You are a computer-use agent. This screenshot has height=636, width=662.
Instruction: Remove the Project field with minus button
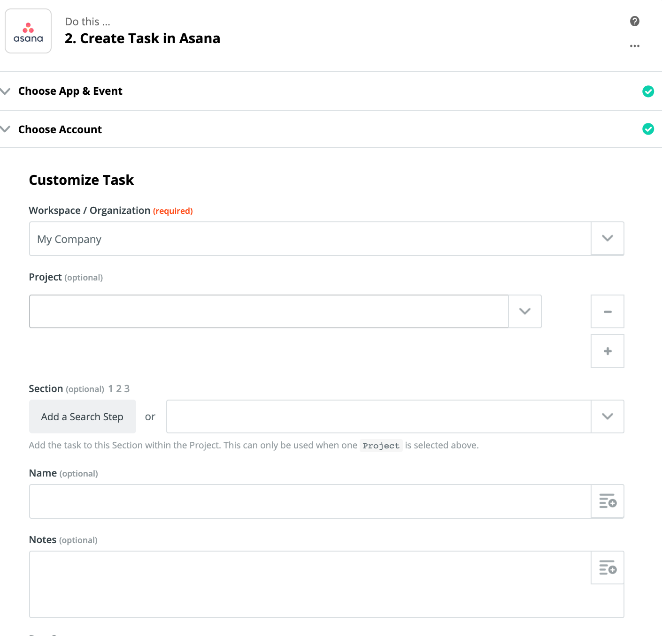point(608,311)
